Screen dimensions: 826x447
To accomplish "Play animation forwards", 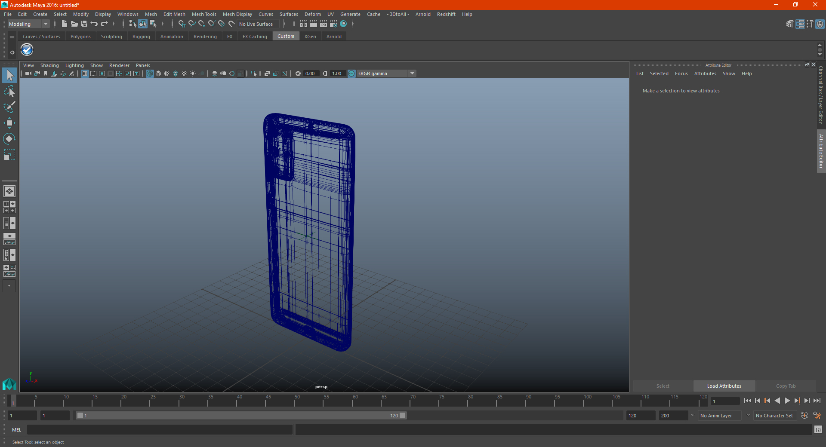I will click(x=787, y=401).
